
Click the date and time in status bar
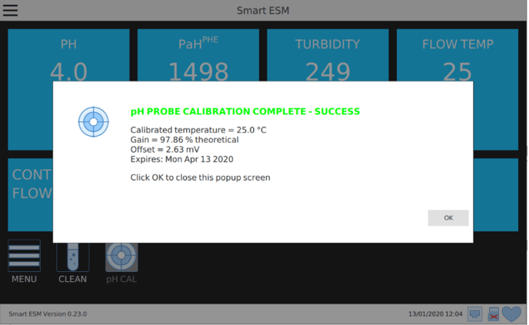pyautogui.click(x=435, y=314)
